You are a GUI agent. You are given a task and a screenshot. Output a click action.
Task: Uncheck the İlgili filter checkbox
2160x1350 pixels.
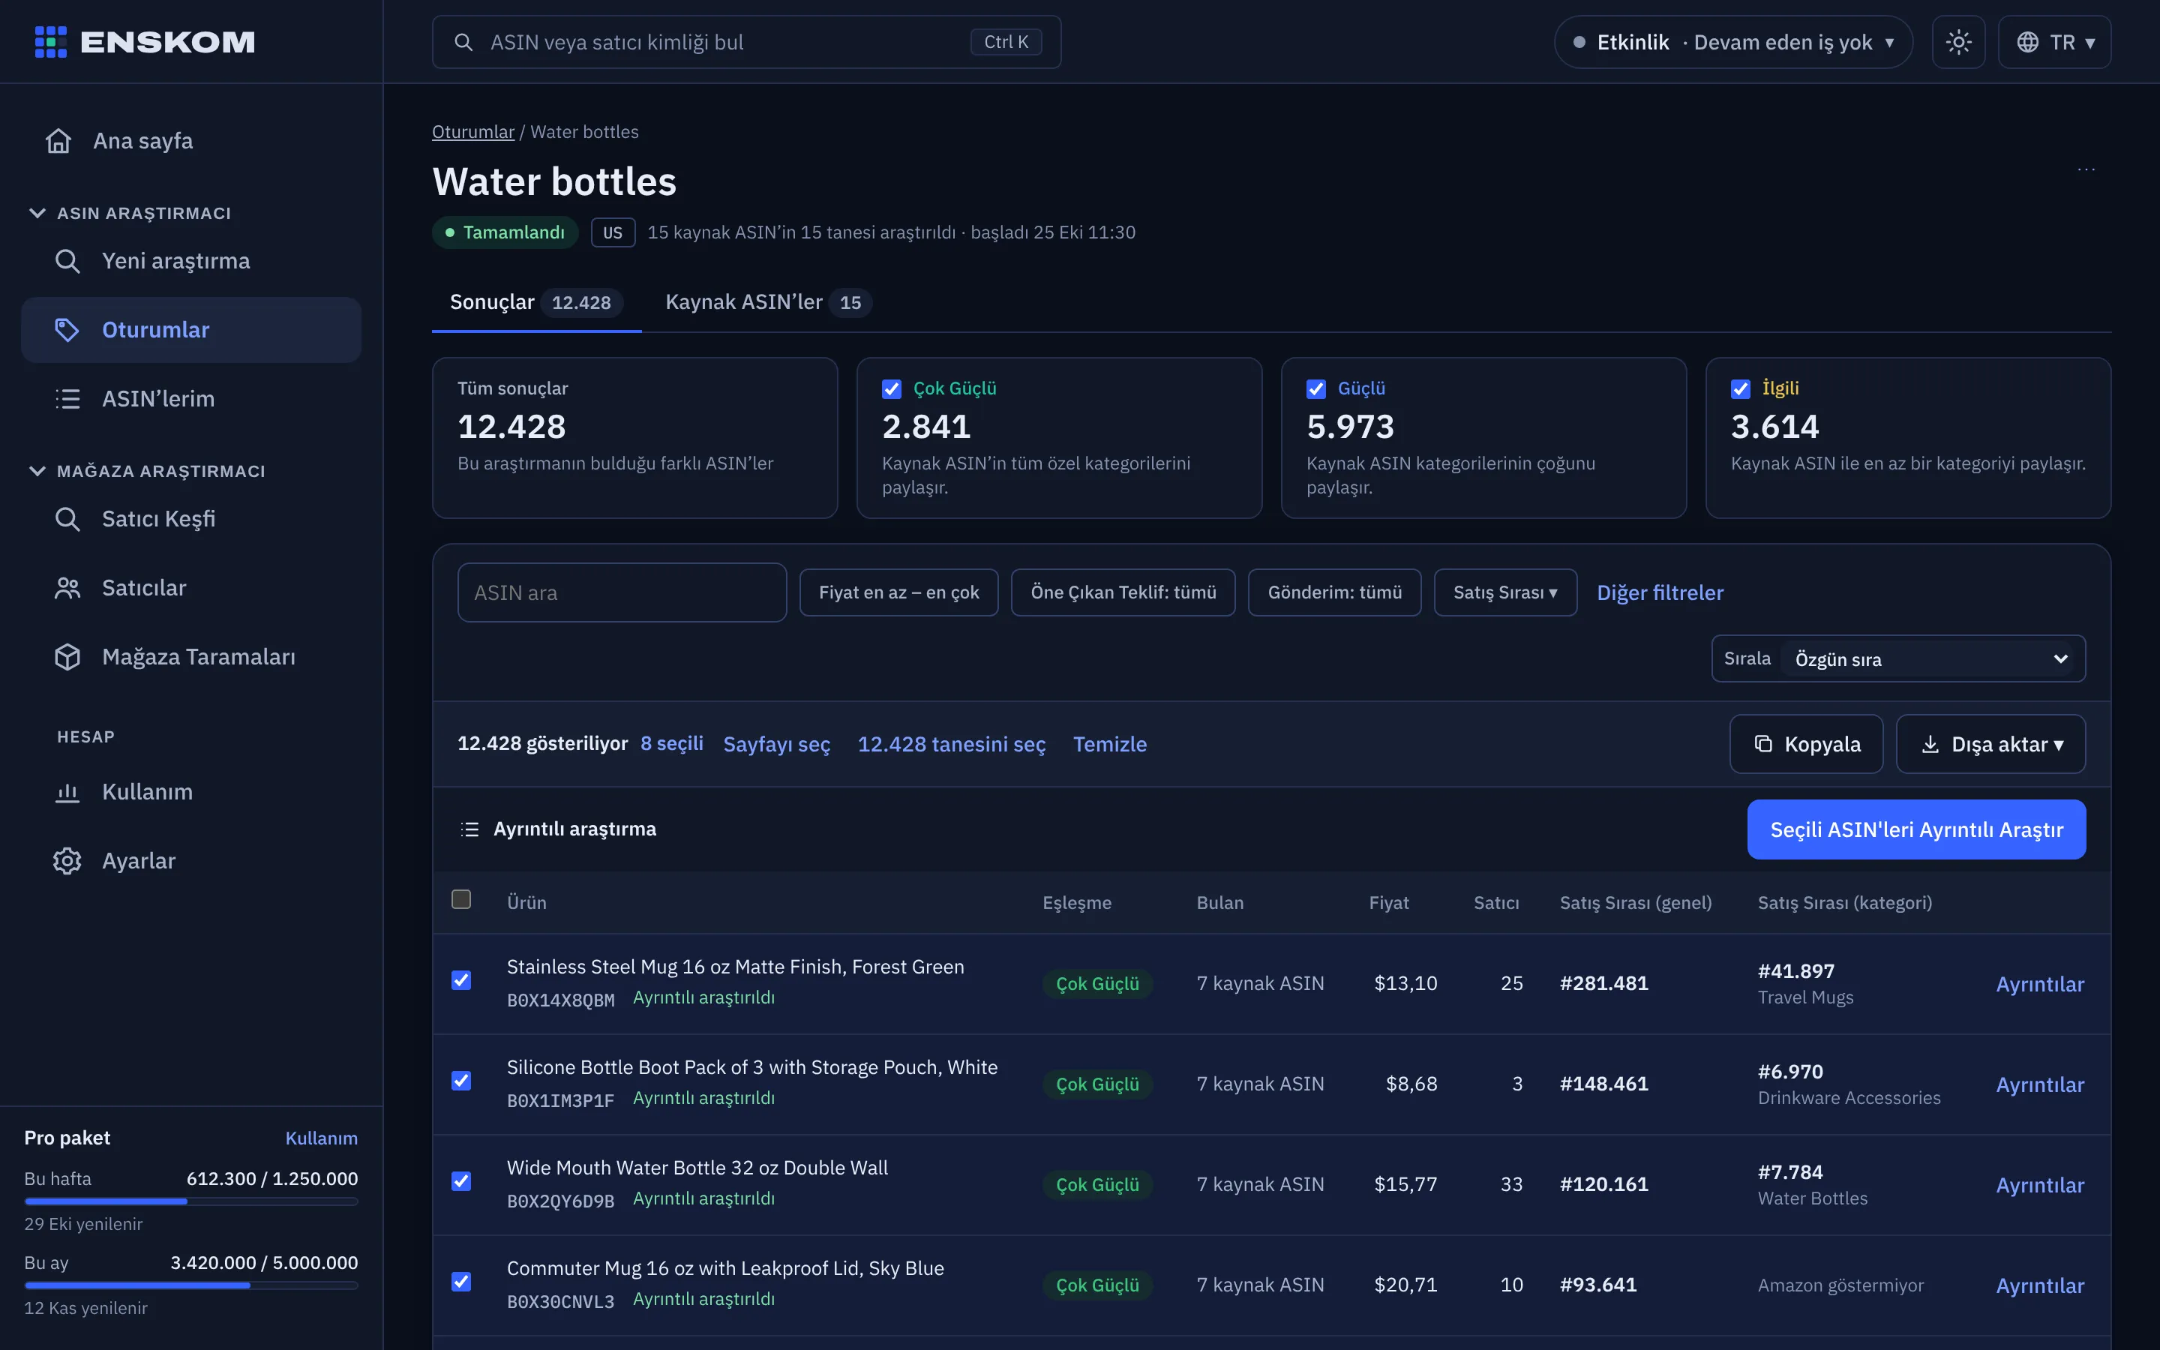(1741, 388)
